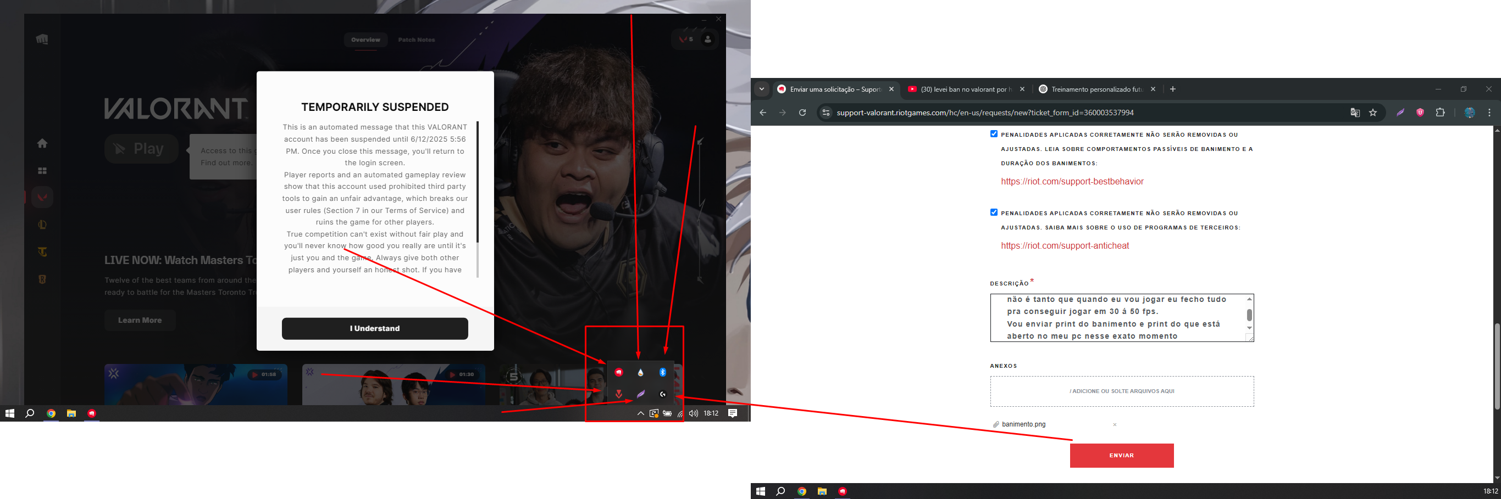
Task: Switch to the Patch Notes tab
Action: 417,40
